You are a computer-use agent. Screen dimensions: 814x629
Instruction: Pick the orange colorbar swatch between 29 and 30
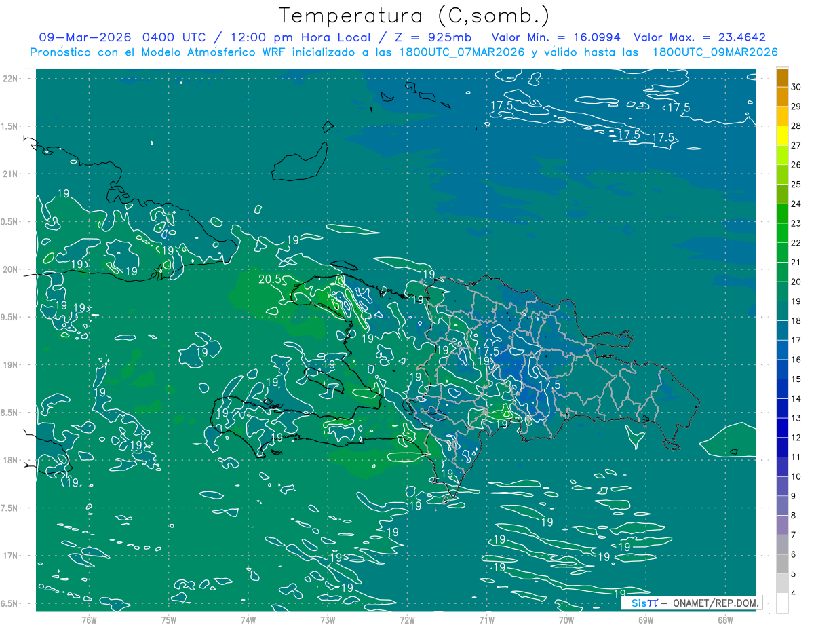[x=782, y=96]
